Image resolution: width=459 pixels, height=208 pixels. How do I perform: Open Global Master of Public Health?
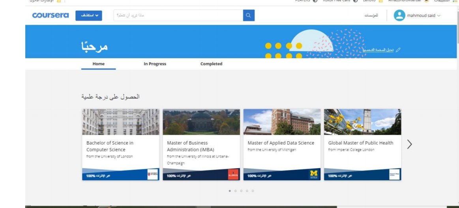pyautogui.click(x=361, y=143)
